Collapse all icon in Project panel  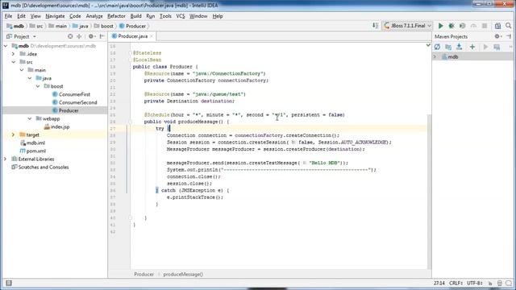(x=79, y=36)
